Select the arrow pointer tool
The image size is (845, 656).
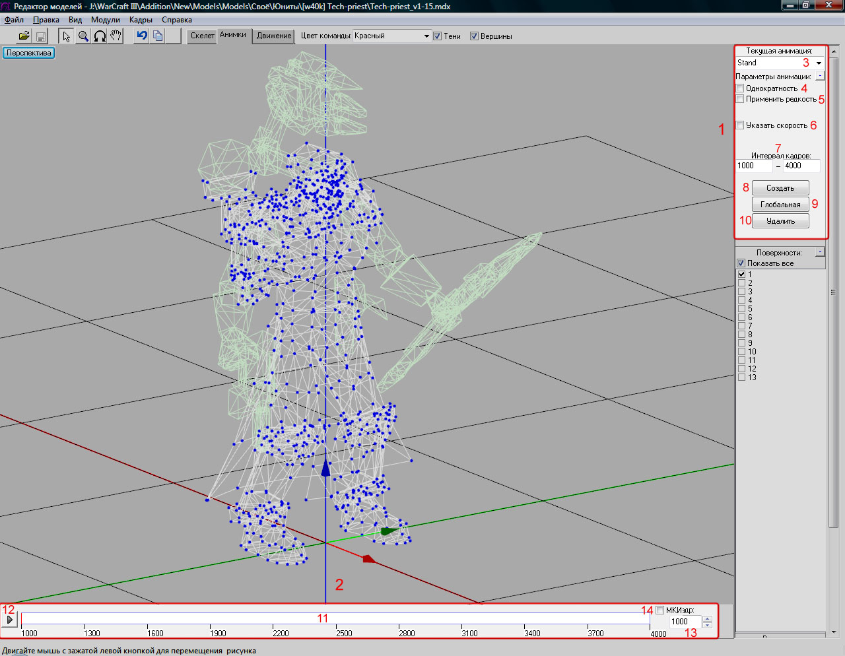pyautogui.click(x=67, y=36)
